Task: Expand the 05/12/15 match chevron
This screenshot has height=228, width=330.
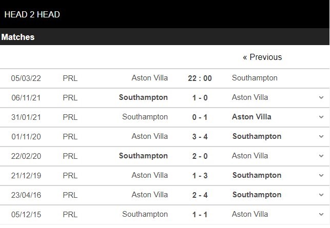Action: click(321, 214)
